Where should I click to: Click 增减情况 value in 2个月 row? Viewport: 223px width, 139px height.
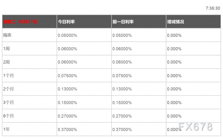(x=174, y=89)
